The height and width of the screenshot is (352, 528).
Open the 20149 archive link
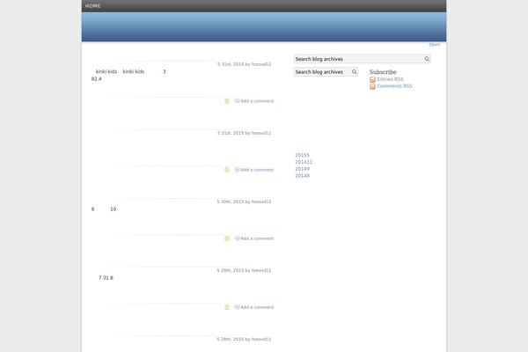click(302, 169)
